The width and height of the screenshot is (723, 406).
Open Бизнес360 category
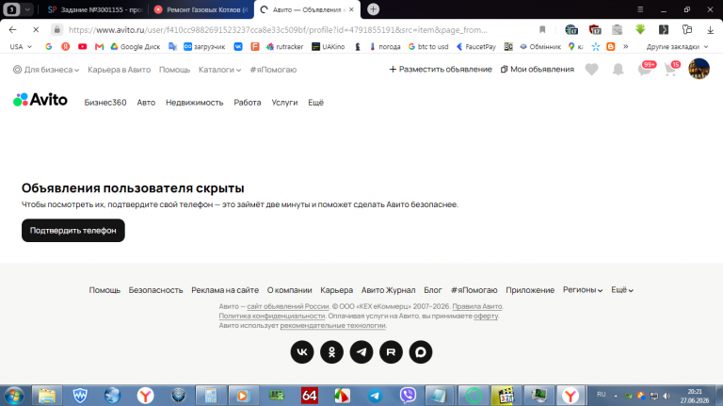point(105,103)
